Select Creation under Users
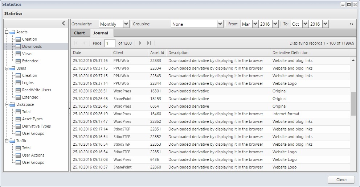 tap(29, 75)
